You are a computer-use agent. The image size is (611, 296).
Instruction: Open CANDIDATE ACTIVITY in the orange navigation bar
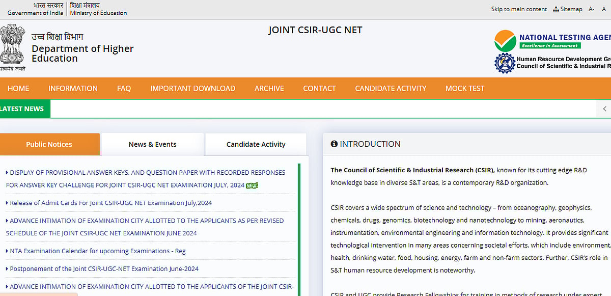[391, 88]
